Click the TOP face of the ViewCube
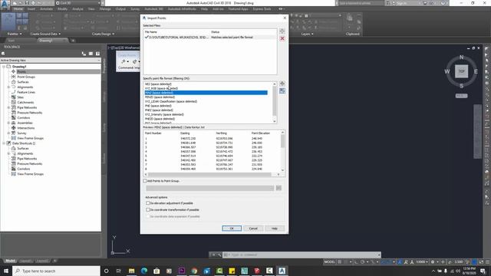The width and height of the screenshot is (491, 276). click(x=461, y=71)
